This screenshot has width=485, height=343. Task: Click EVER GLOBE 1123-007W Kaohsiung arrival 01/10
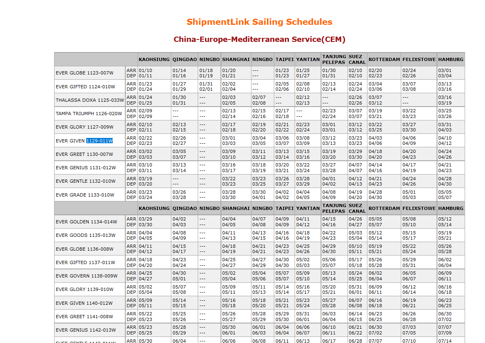click(x=145, y=70)
